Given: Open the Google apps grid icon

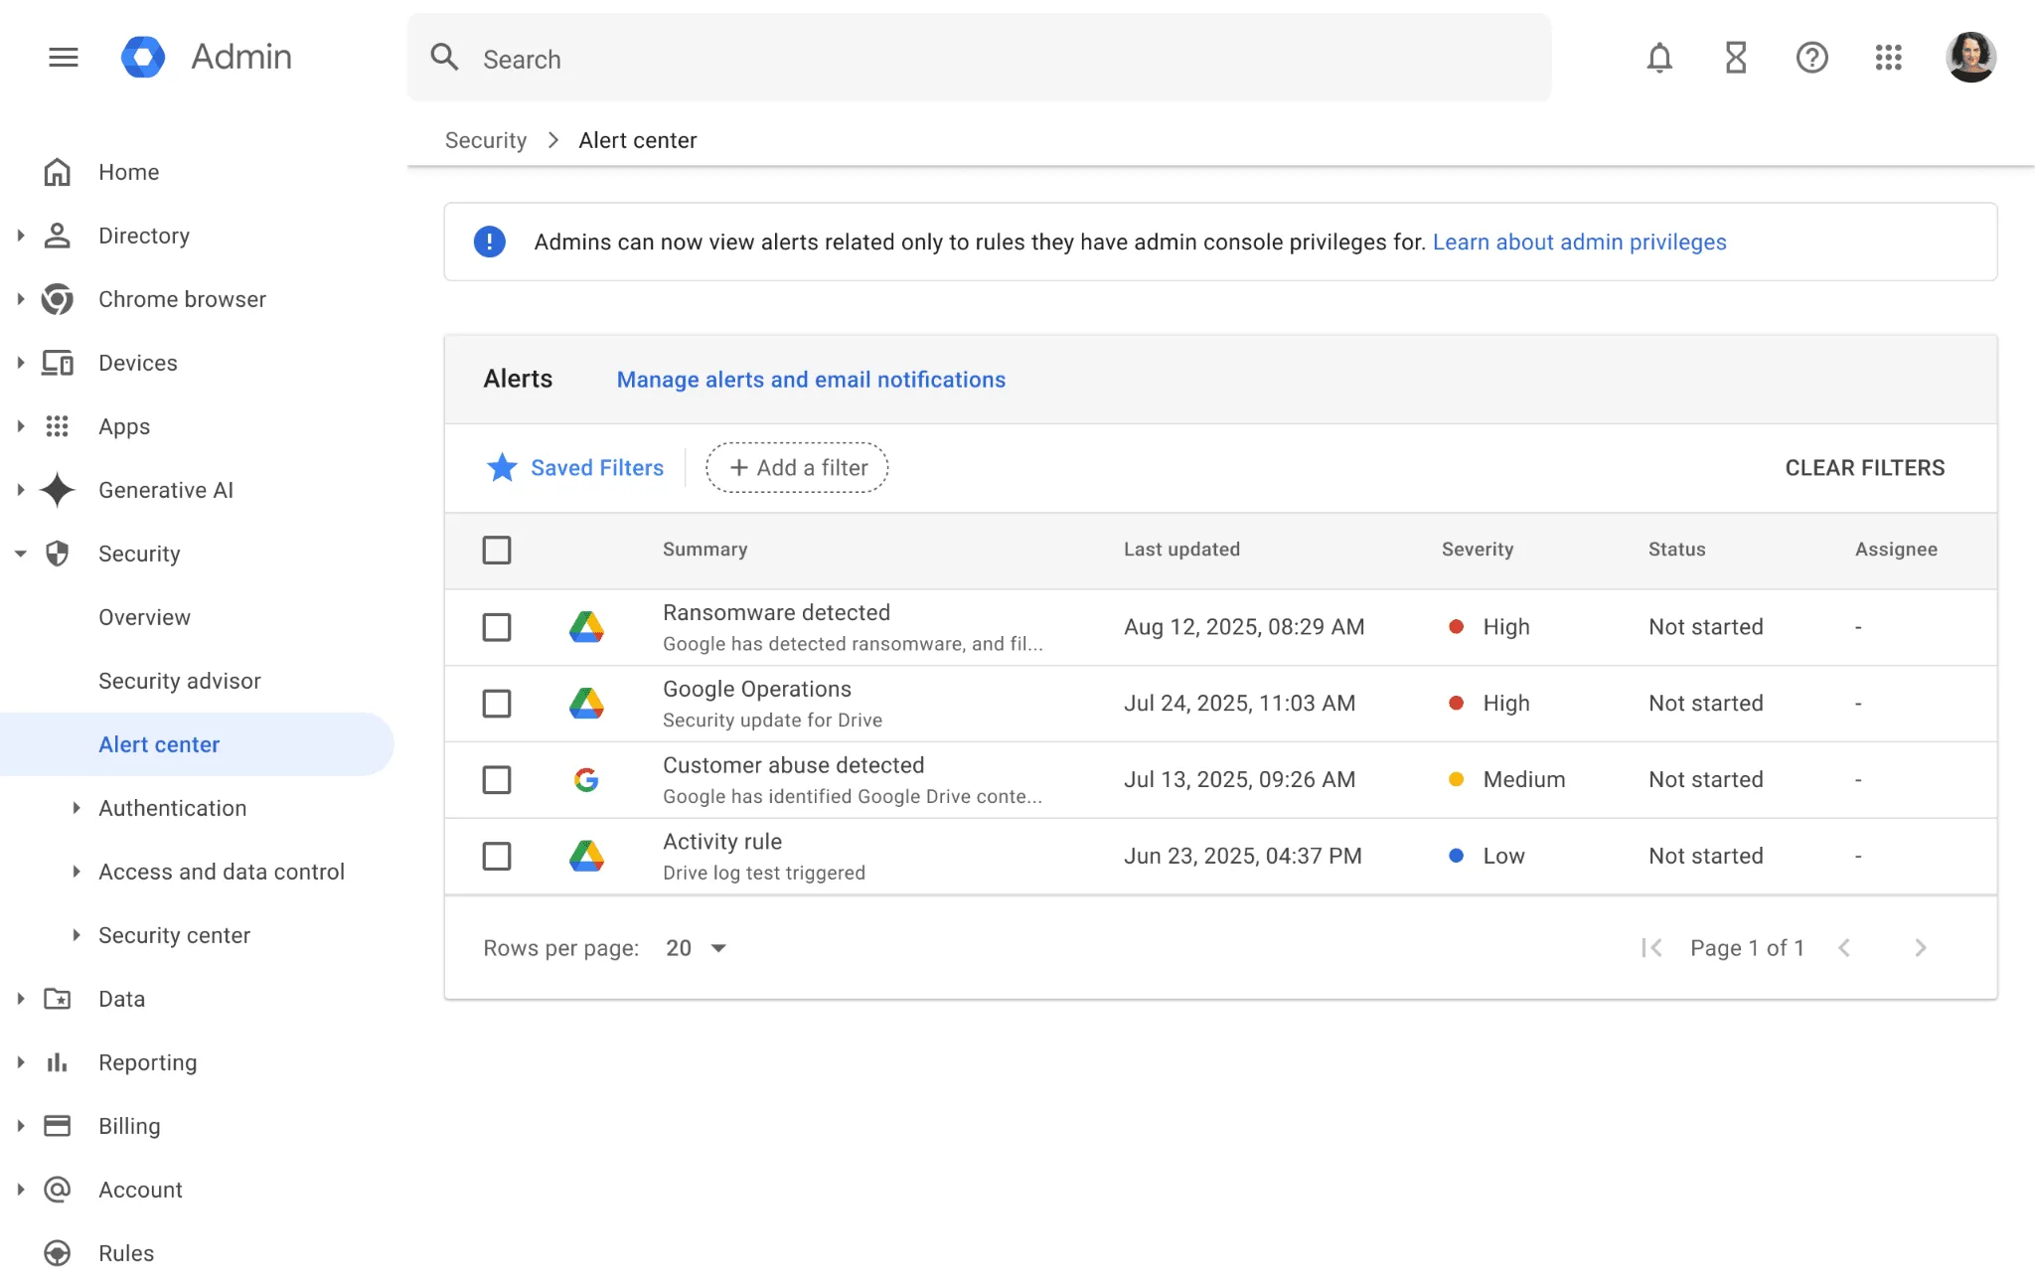Looking at the screenshot, I should [x=1889, y=58].
